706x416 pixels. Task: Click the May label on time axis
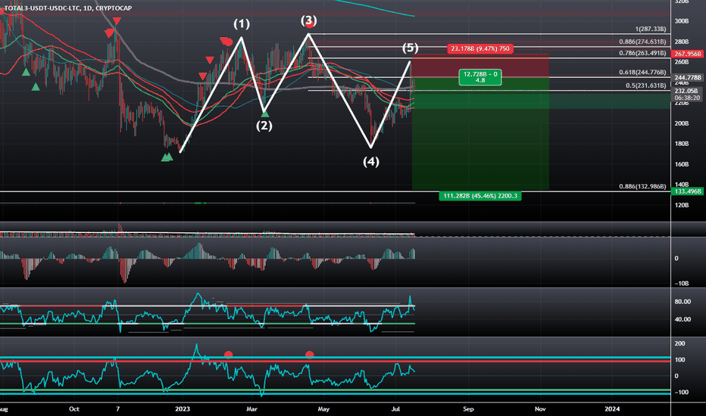pyautogui.click(x=323, y=408)
